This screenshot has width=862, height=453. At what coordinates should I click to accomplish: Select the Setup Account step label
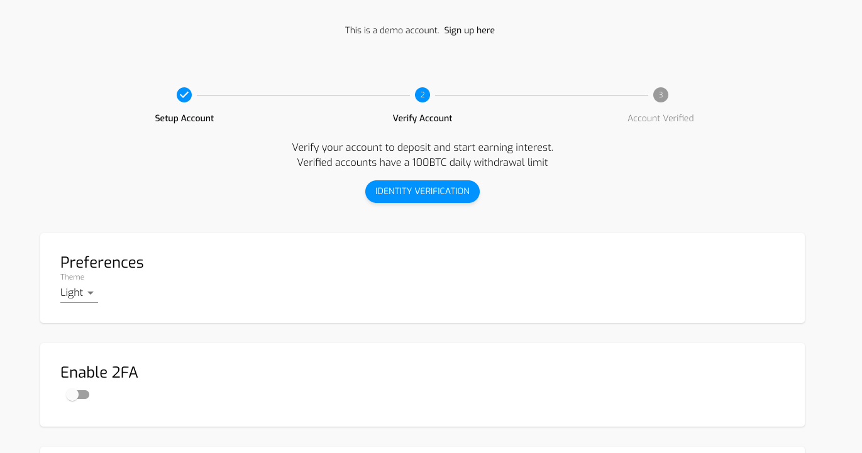[x=184, y=118]
